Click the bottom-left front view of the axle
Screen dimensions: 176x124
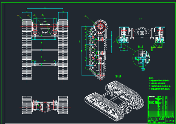(45, 105)
